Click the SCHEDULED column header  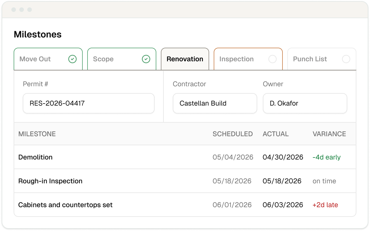pyautogui.click(x=233, y=134)
